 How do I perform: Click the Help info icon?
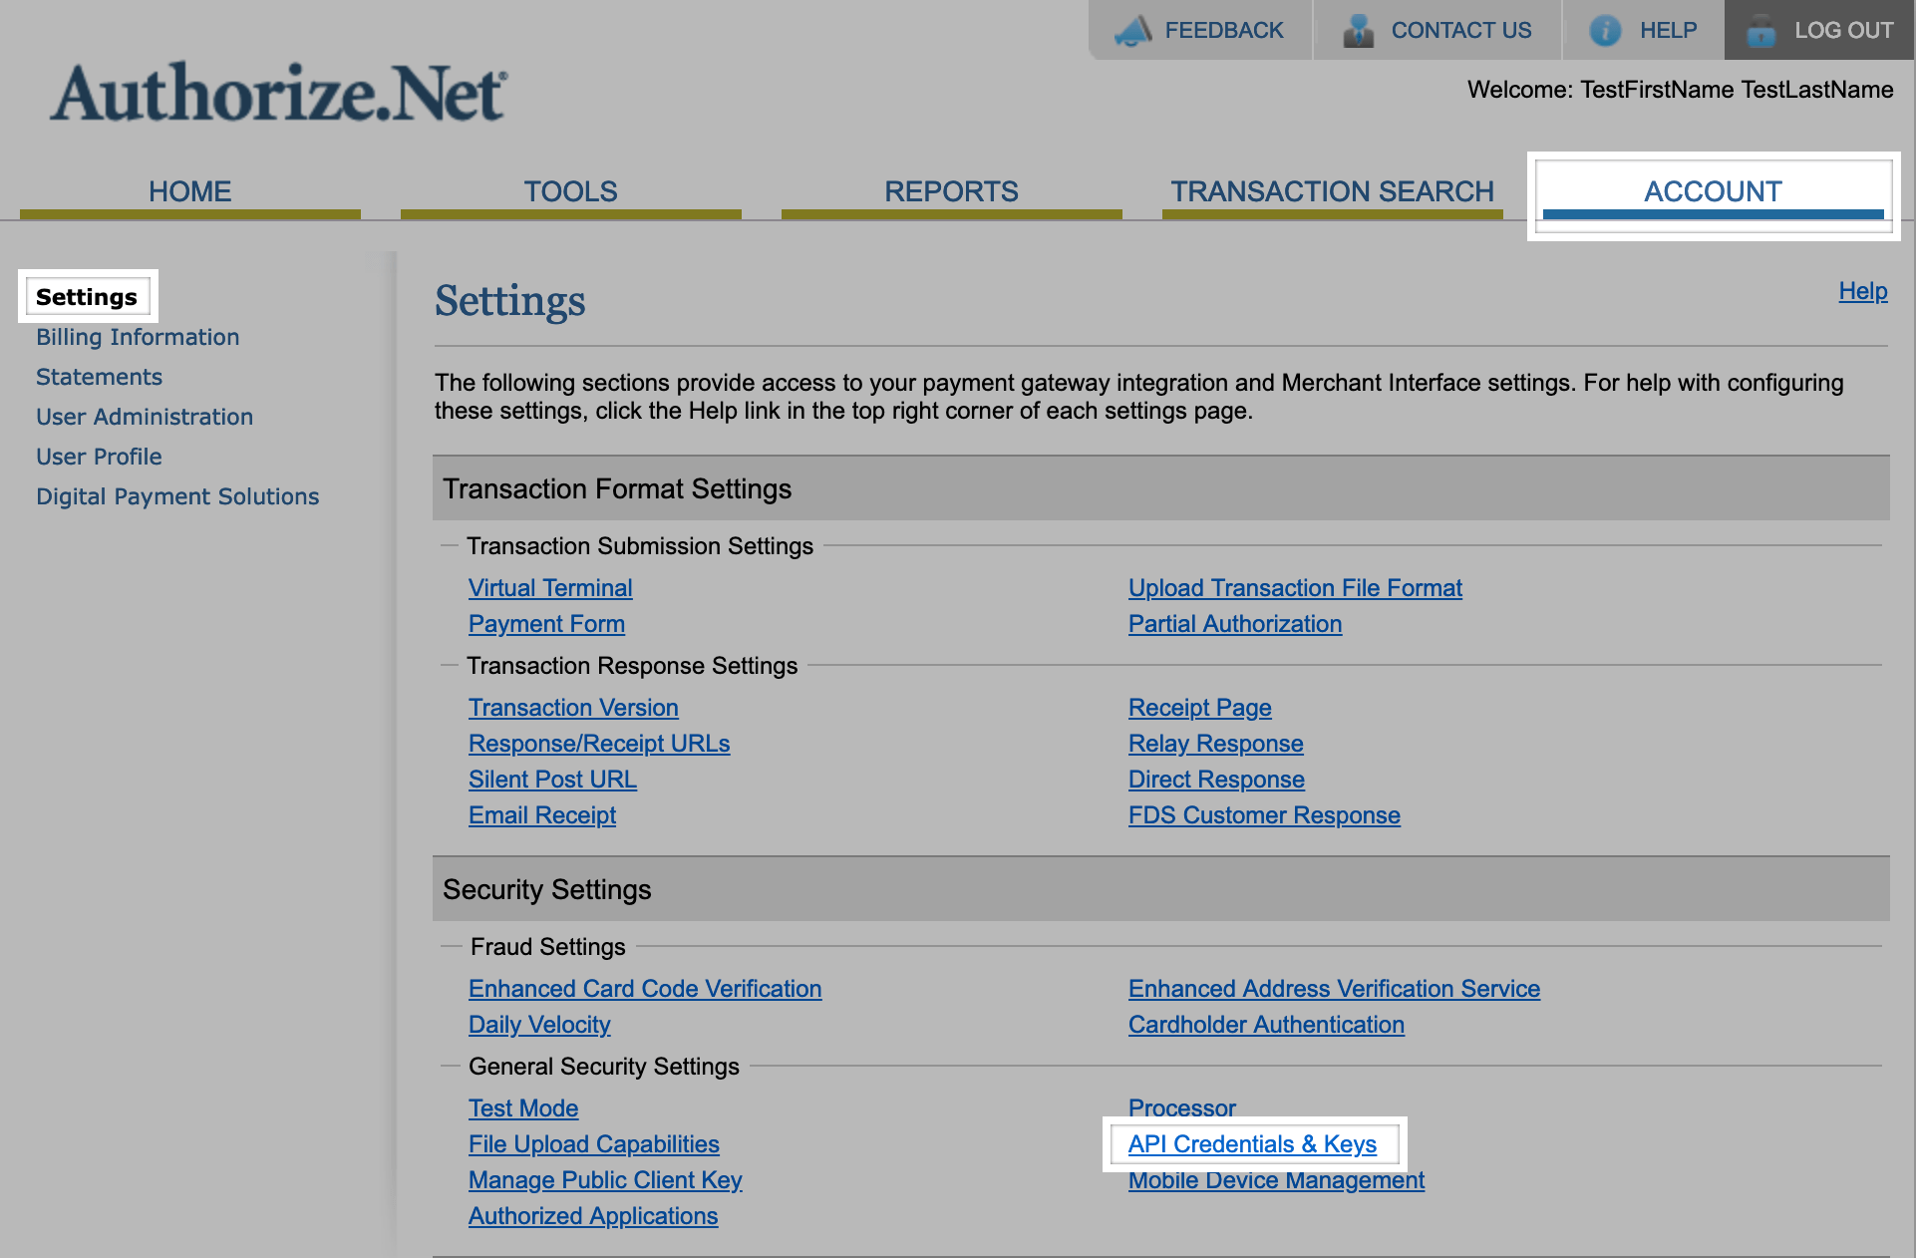[1605, 31]
